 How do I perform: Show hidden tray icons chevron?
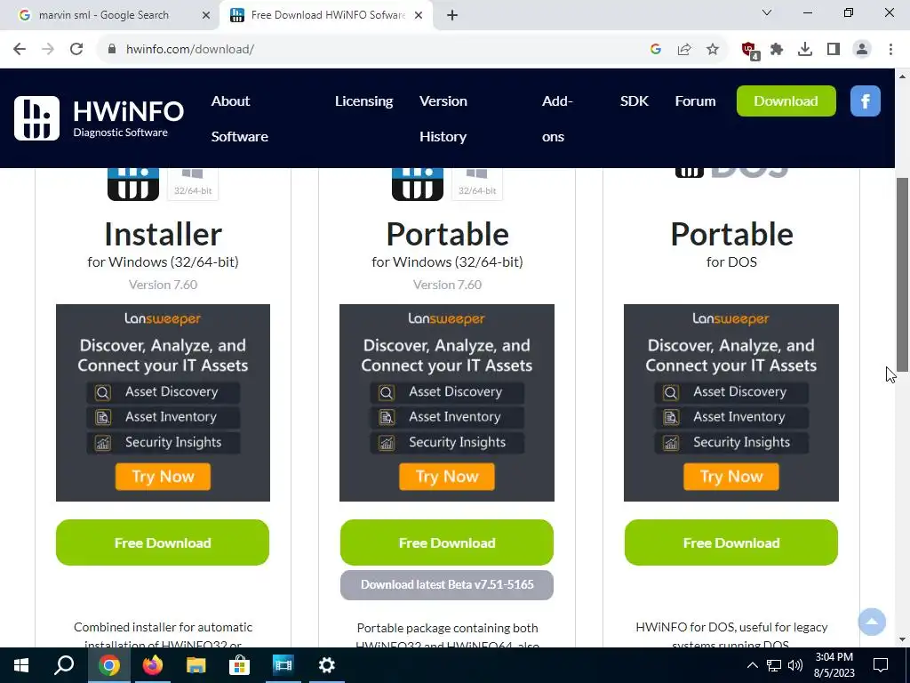tap(752, 665)
